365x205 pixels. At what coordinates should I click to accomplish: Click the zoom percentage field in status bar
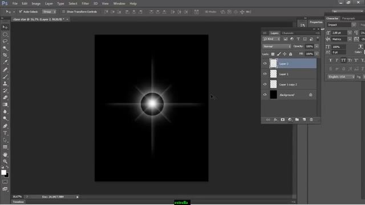click(x=17, y=197)
